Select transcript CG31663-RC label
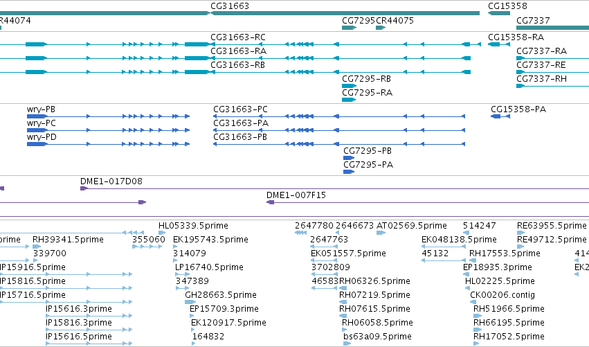The image size is (589, 347). click(x=238, y=37)
